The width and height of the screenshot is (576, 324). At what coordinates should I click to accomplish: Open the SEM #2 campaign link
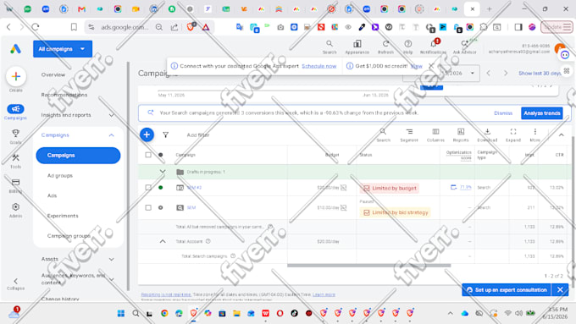pyautogui.click(x=194, y=188)
